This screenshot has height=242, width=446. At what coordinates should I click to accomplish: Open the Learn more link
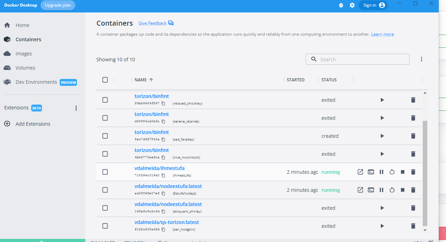point(383,34)
